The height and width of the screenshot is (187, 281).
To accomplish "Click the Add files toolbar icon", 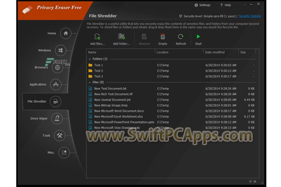I will click(97, 37).
